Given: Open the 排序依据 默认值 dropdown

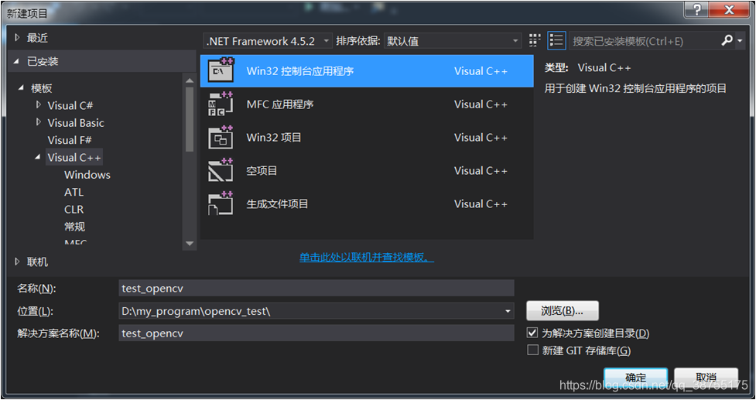Looking at the screenshot, I should click(x=453, y=41).
